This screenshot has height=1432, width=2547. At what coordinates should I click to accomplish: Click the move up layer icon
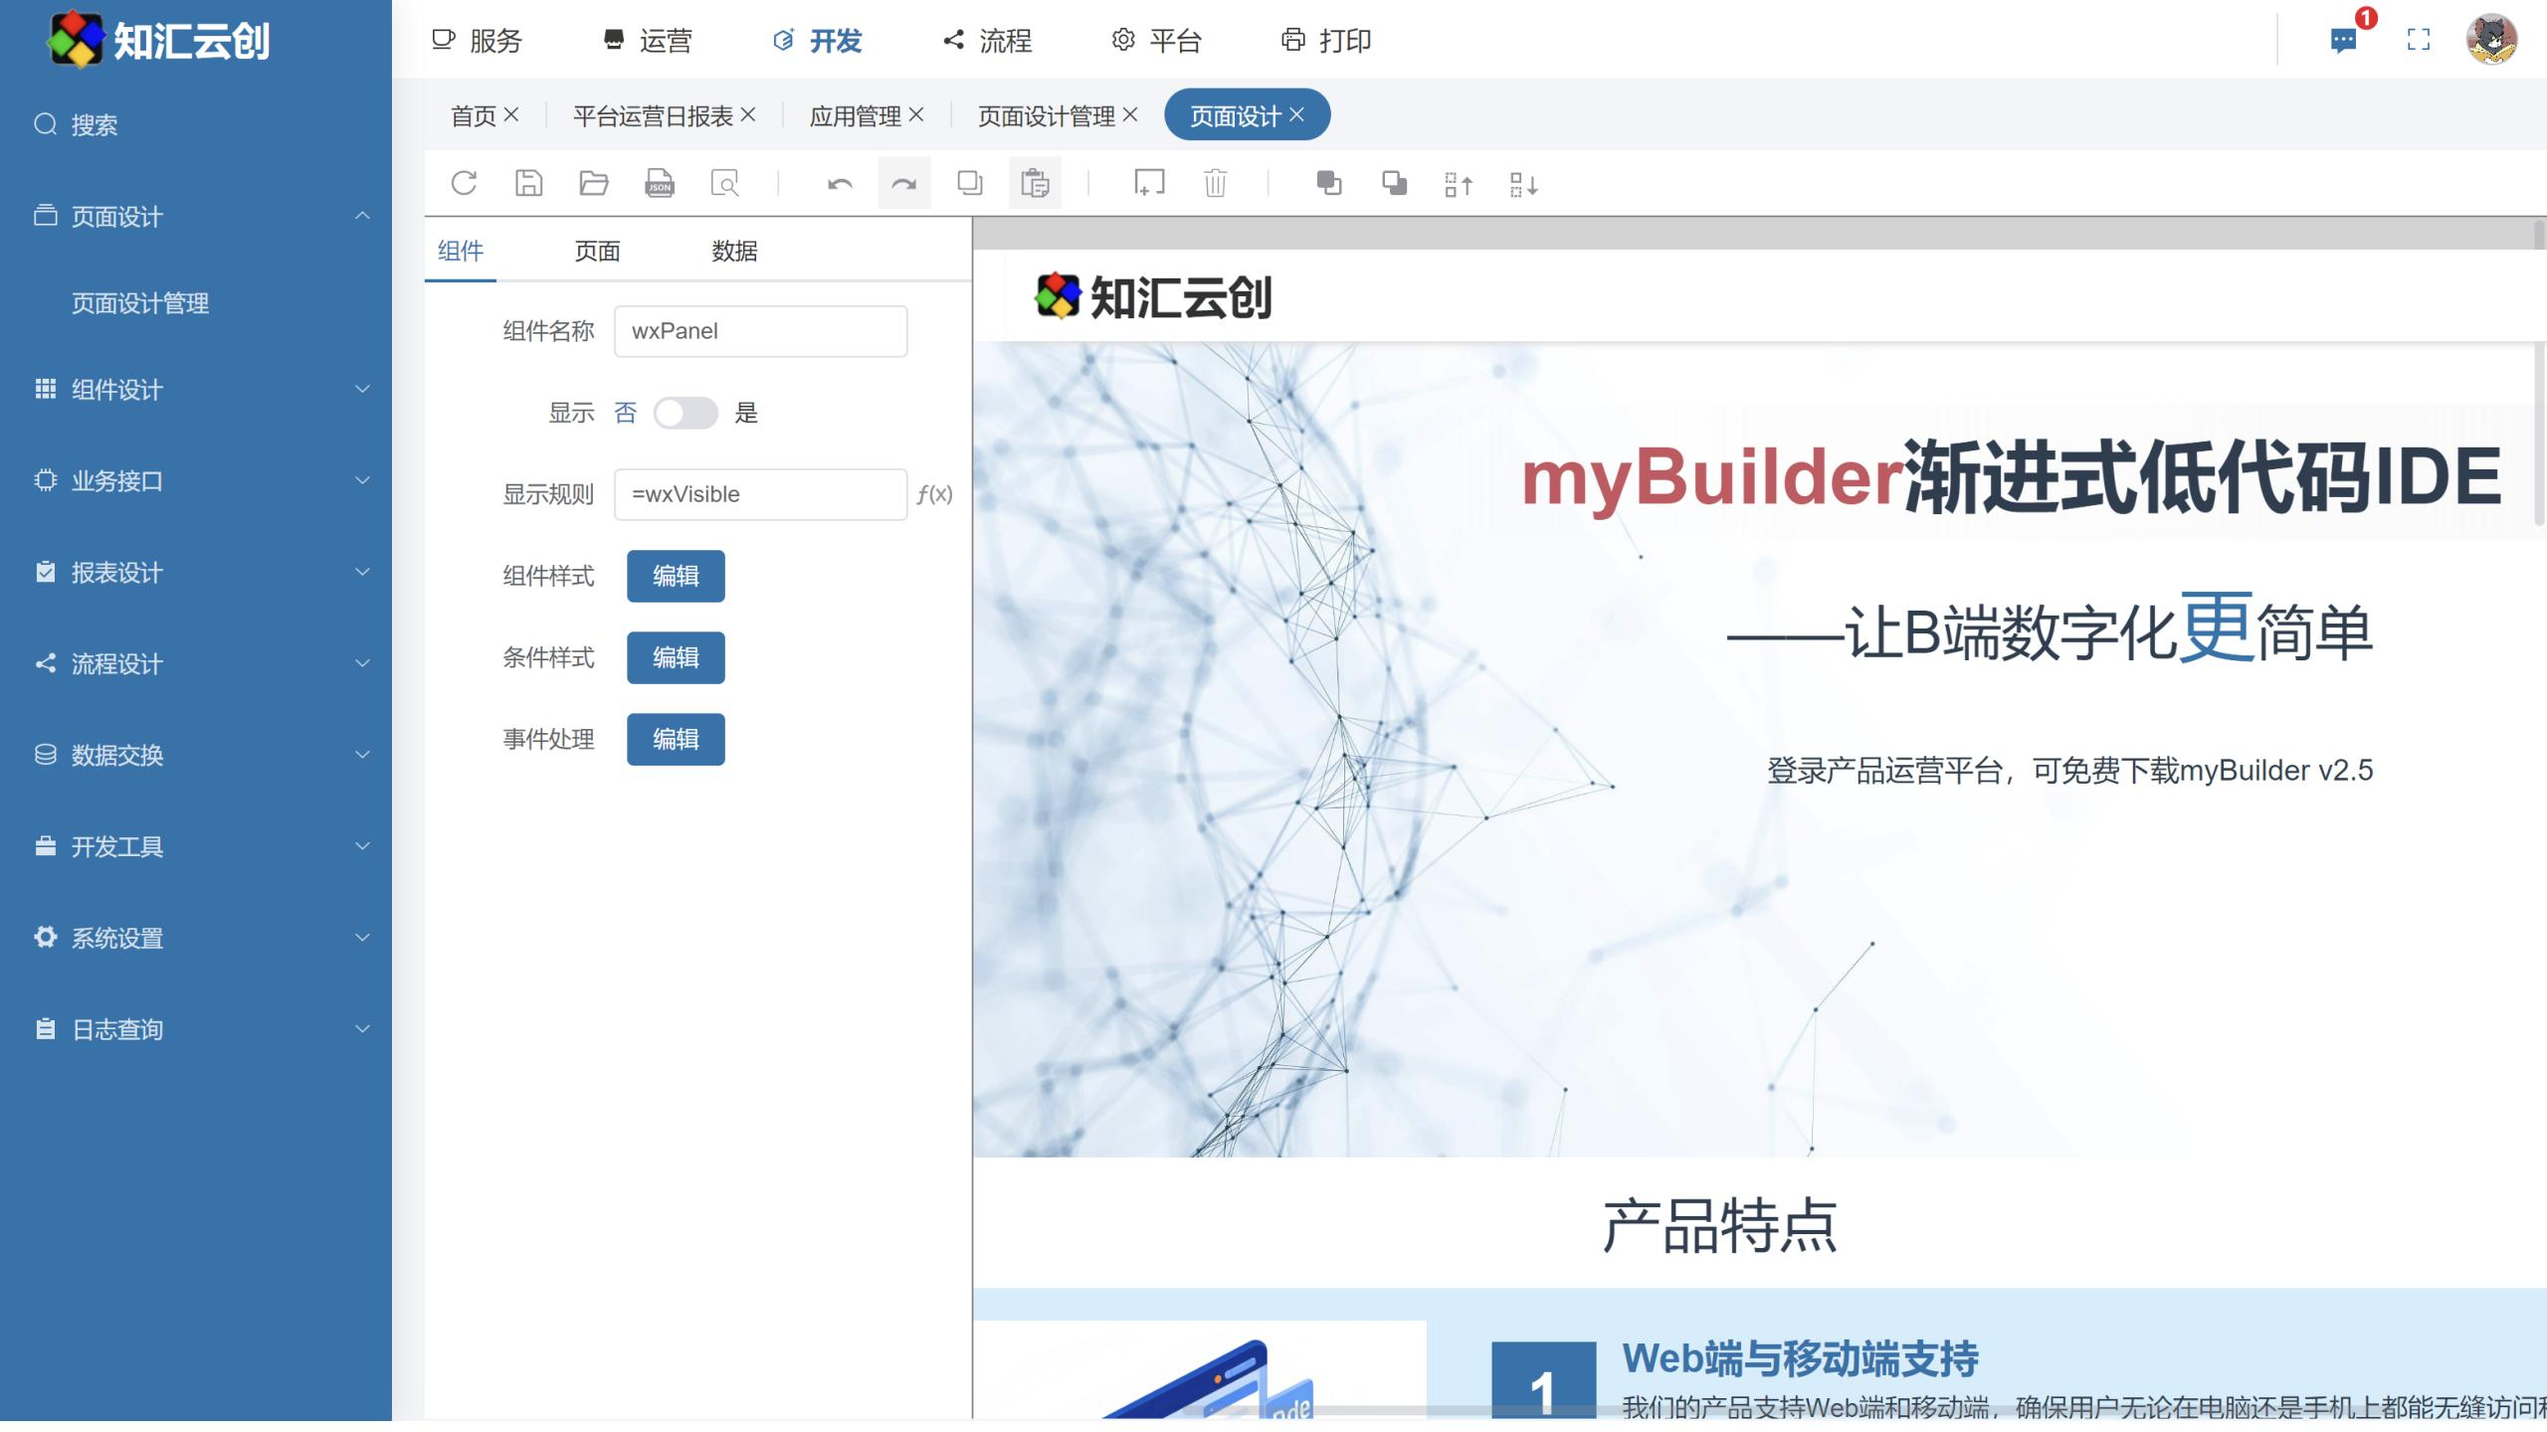[1459, 184]
